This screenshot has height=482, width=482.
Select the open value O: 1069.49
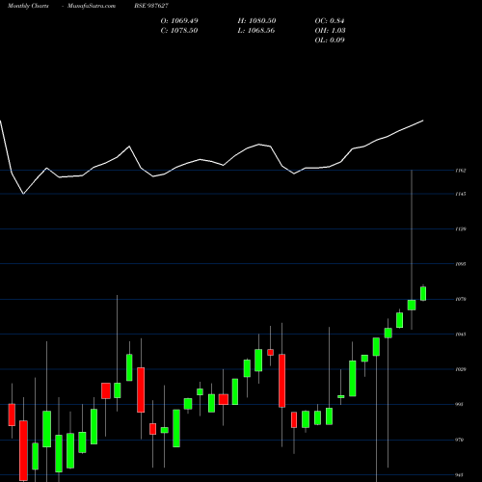click(179, 21)
